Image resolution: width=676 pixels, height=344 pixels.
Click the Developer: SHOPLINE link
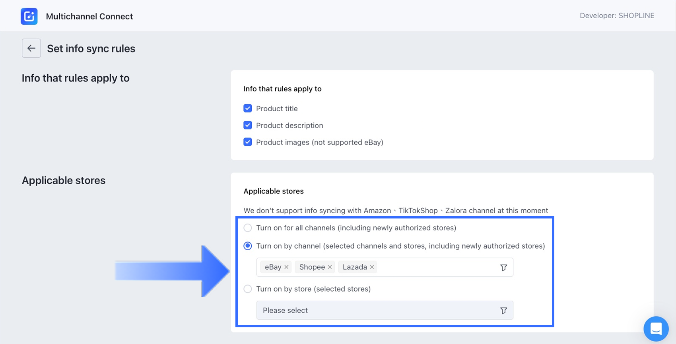pyautogui.click(x=617, y=16)
